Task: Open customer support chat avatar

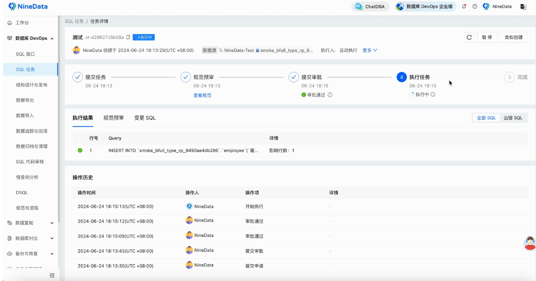Action: click(x=530, y=243)
